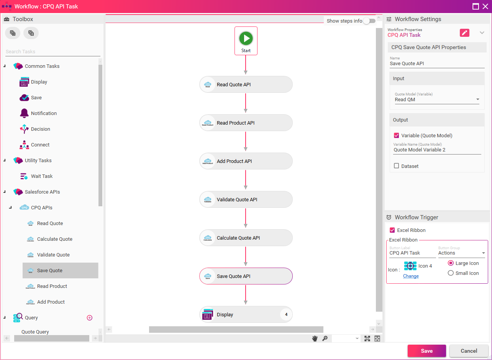492x360 pixels.
Task: Click the magnifier zoom tool icon
Action: tap(325, 339)
